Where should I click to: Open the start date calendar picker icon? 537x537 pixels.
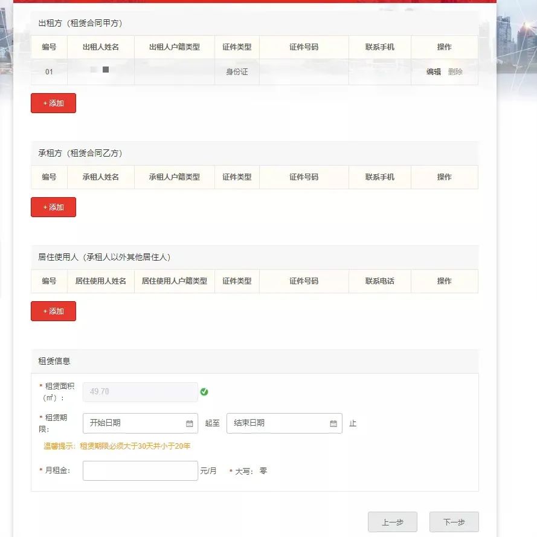click(x=188, y=423)
